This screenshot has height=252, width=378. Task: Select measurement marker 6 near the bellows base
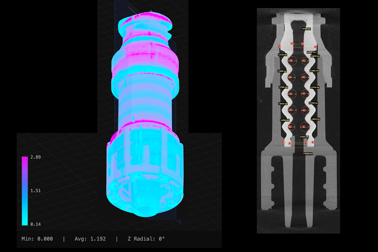pos(312,142)
